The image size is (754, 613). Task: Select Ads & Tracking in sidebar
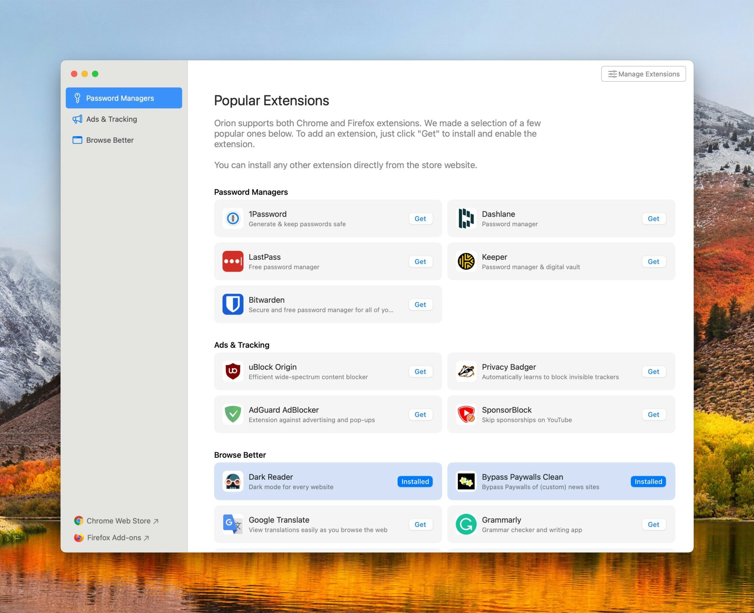pos(112,119)
